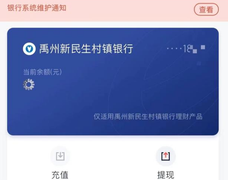Click faint small square below card number

click(x=199, y=63)
